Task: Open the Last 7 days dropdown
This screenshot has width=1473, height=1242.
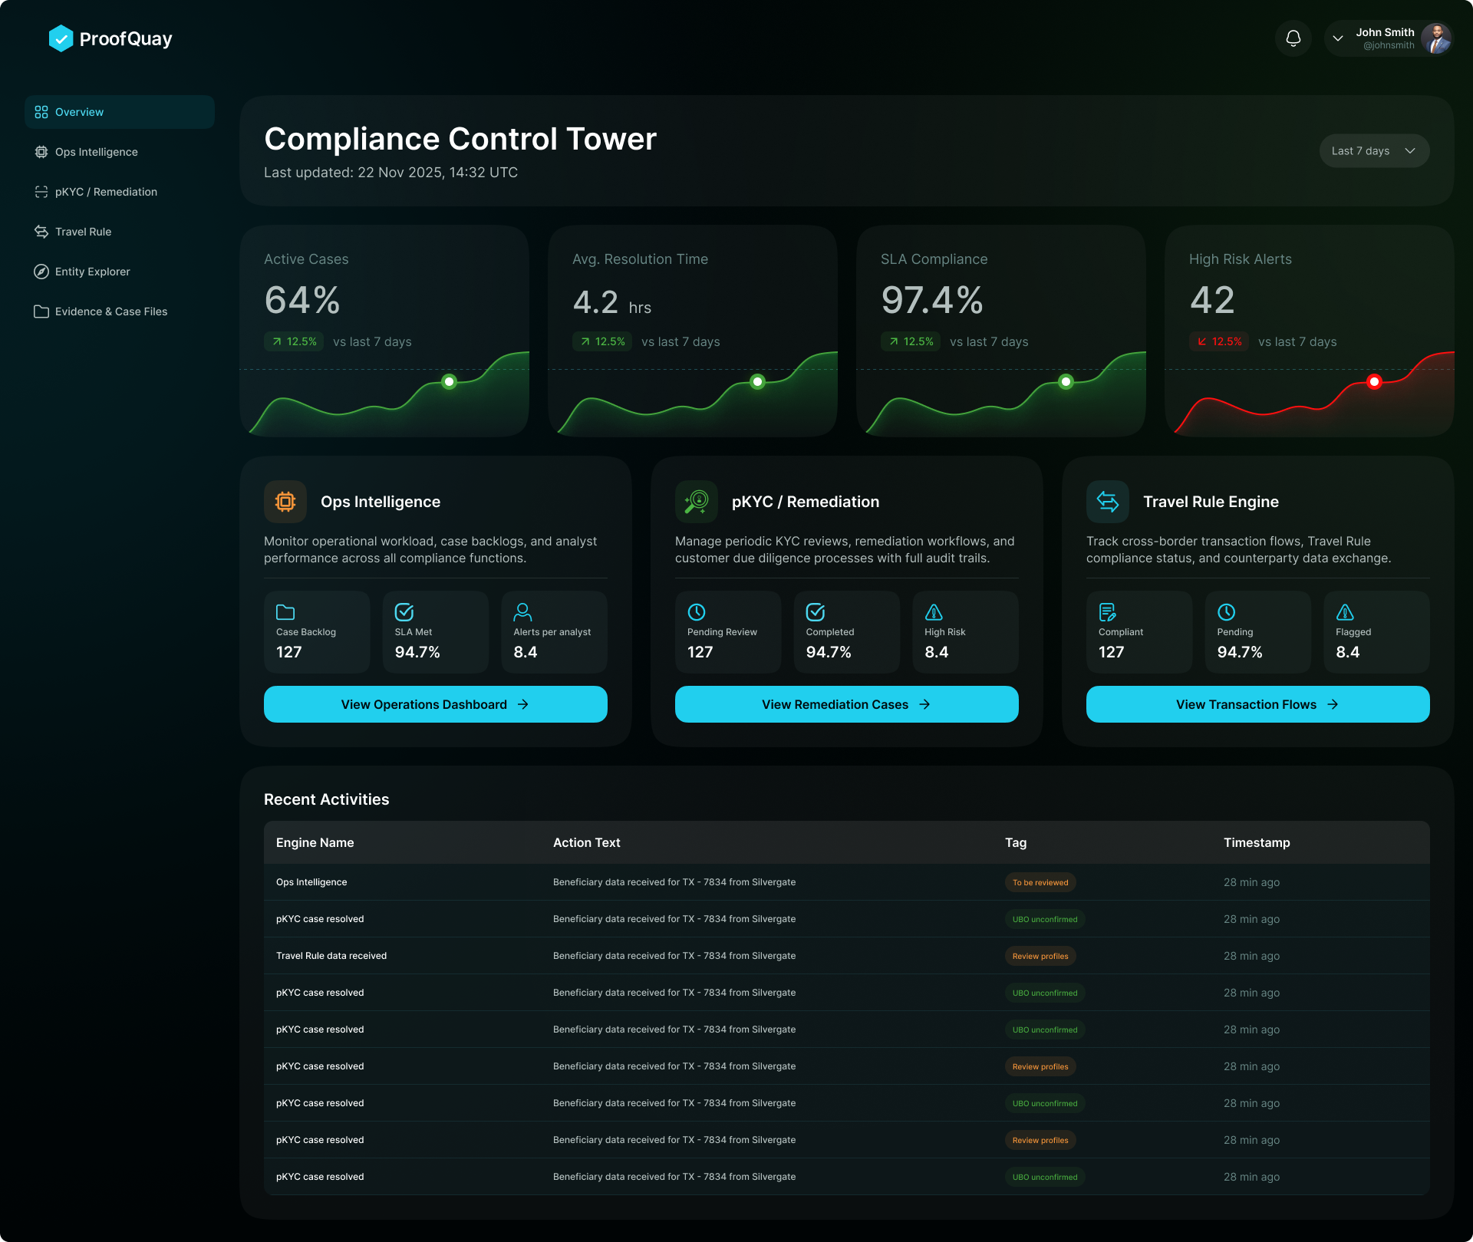Action: [x=1373, y=151]
